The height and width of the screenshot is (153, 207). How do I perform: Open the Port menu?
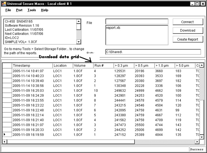tap(19, 10)
